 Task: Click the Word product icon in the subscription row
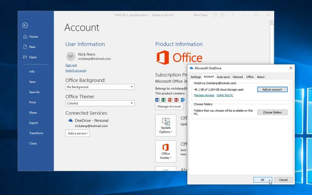157,100
